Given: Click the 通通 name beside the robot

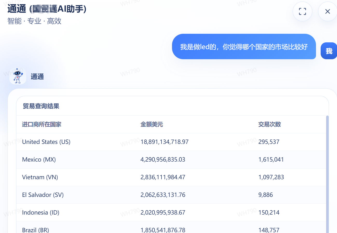Looking at the screenshot, I should pos(37,77).
